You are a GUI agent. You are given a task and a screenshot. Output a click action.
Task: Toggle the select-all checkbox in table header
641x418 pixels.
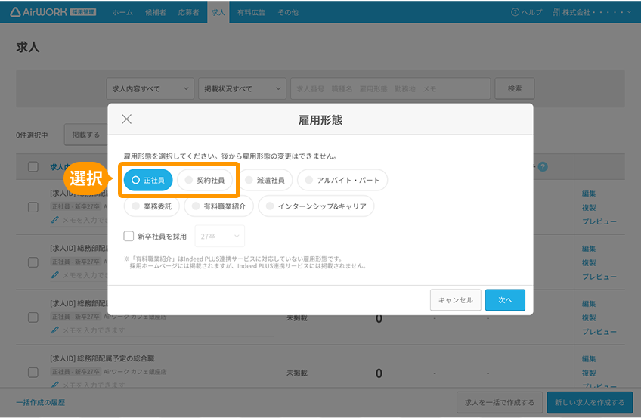pos(33,167)
